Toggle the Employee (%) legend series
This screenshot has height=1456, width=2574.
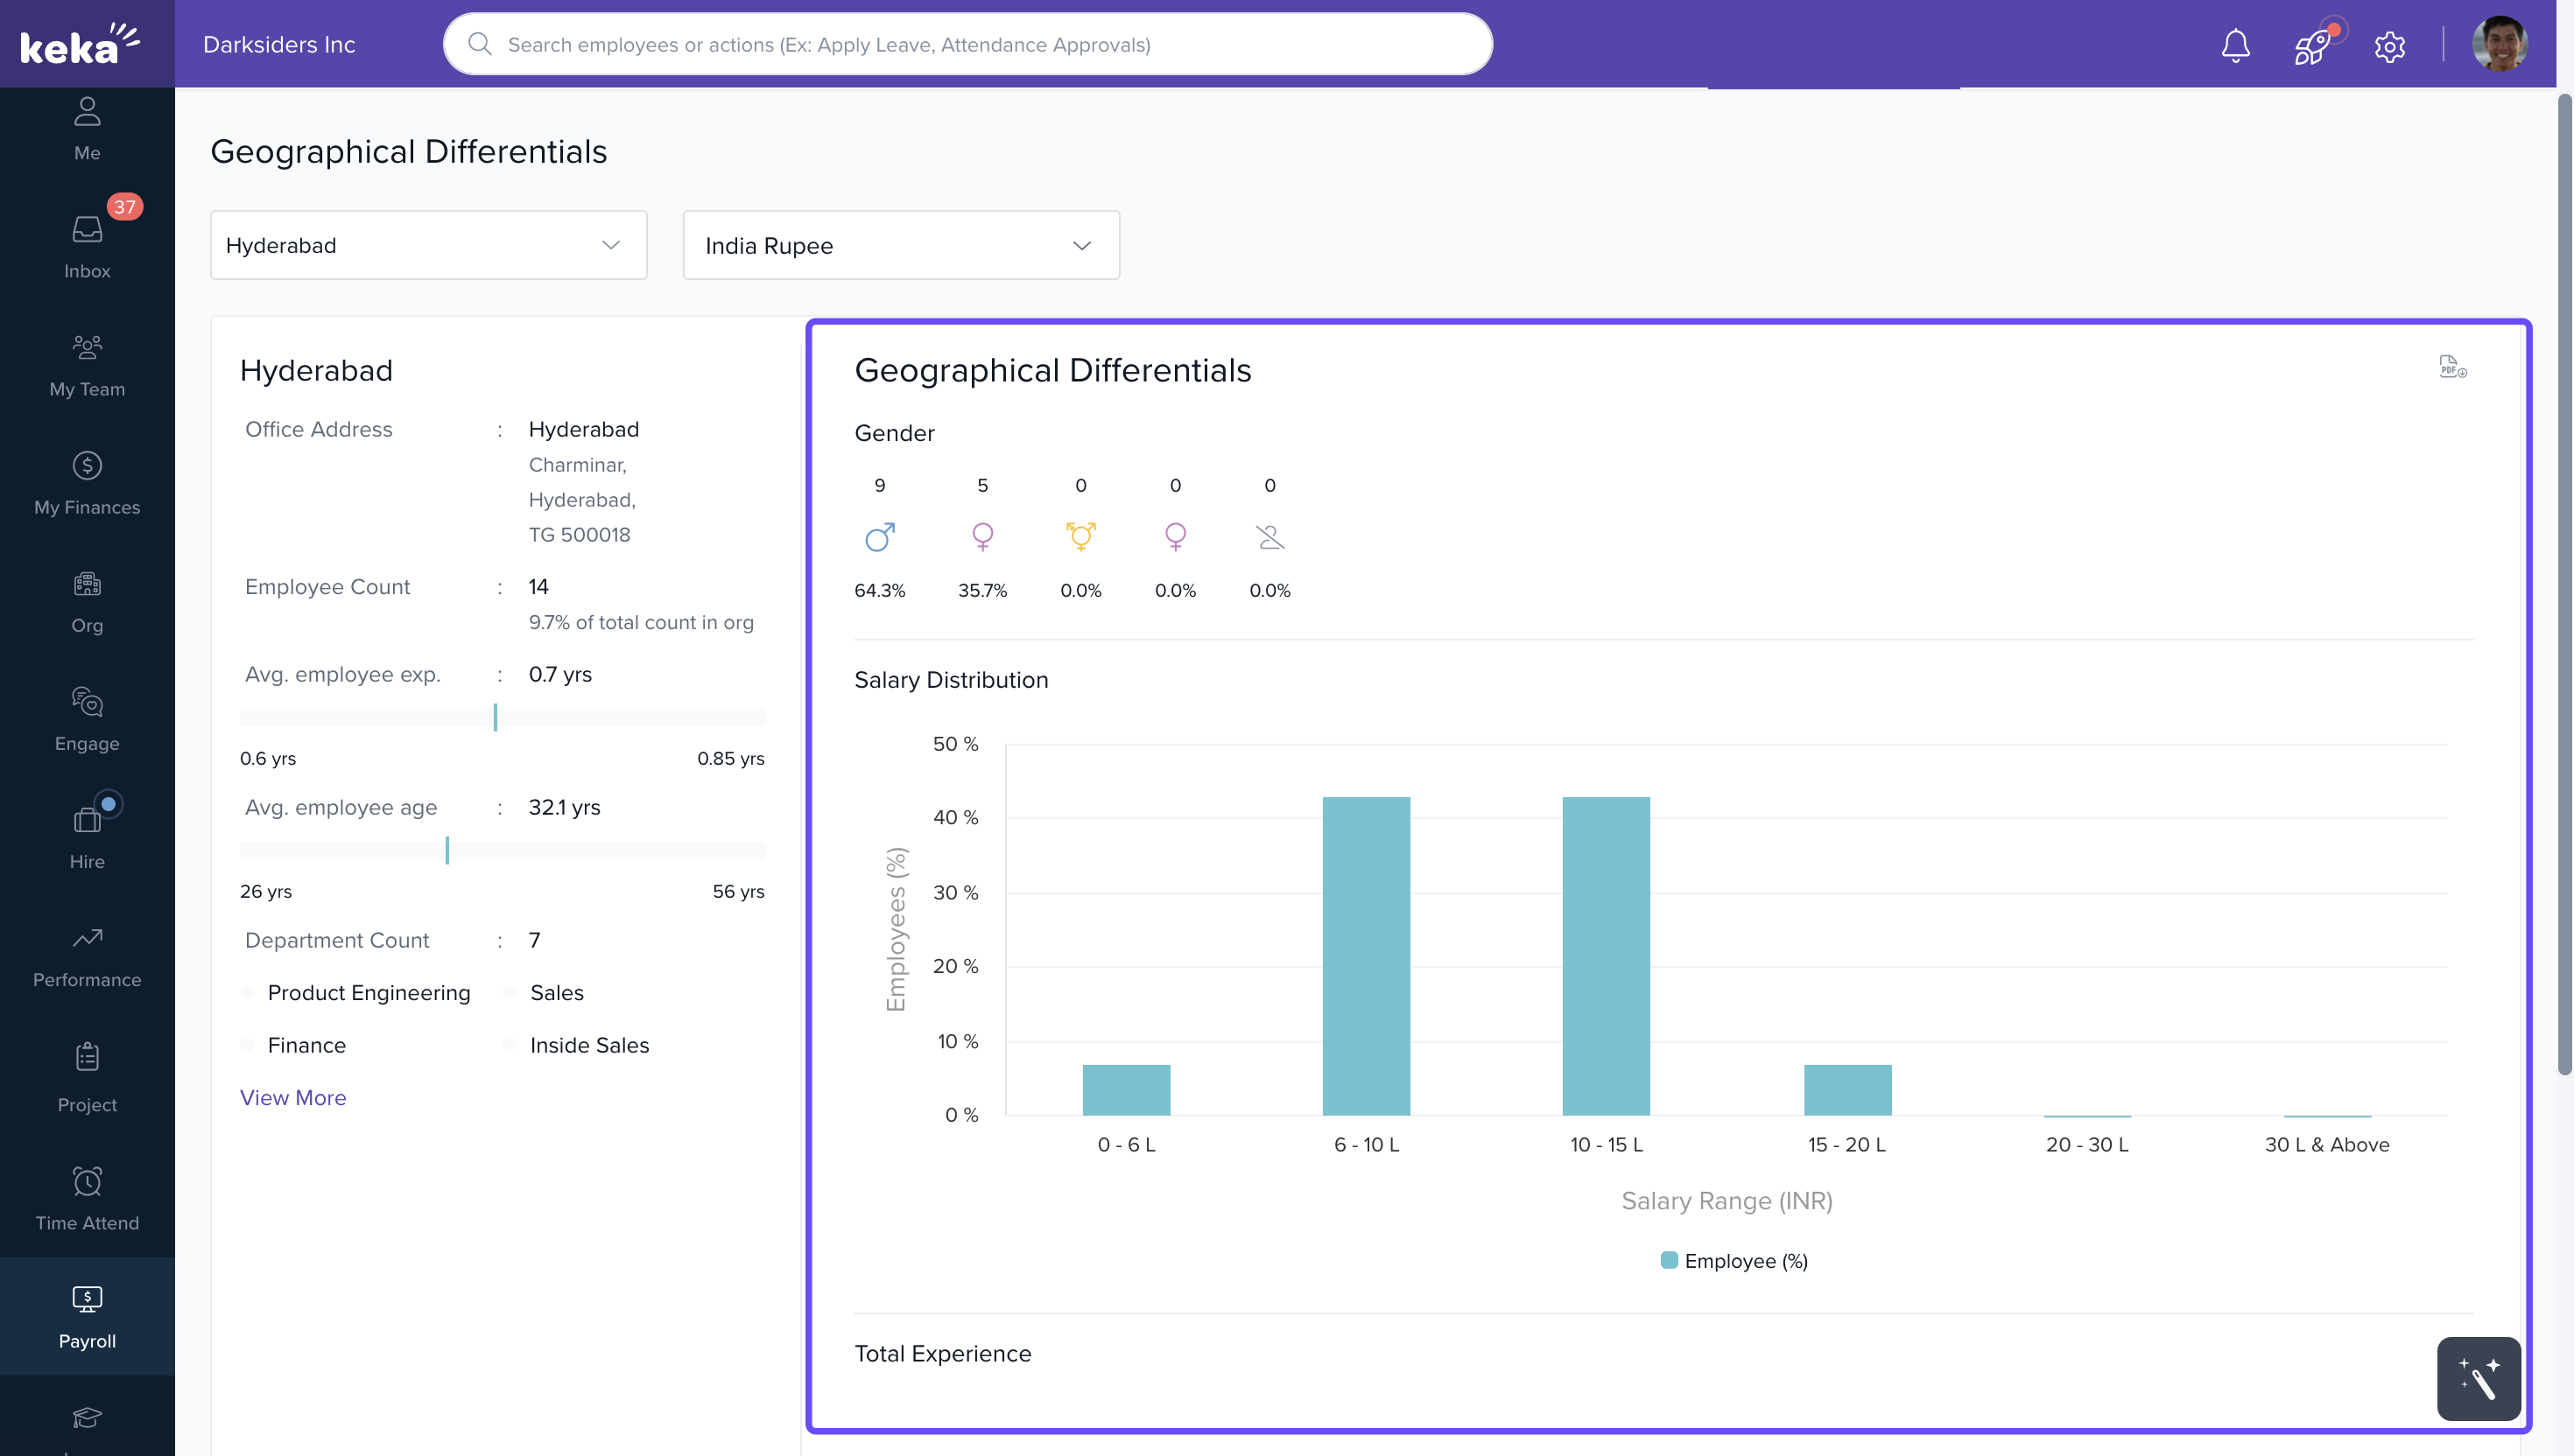1734,1260
